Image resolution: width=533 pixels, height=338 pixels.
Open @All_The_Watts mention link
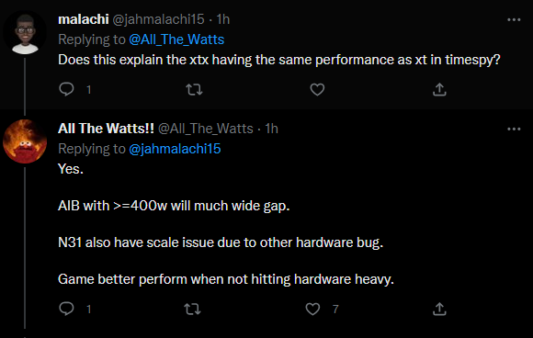[x=176, y=39]
